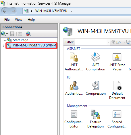The height and width of the screenshot is (135, 131).
Task: Expand the WIN-M43HV5M7FVU server node
Action: coord(4,46)
